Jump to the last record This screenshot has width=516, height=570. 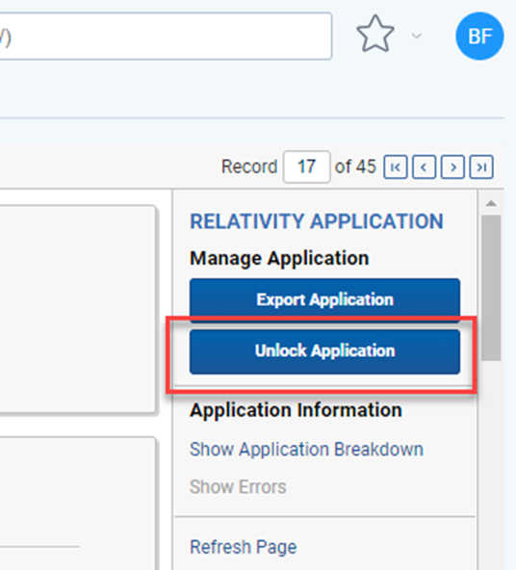pyautogui.click(x=481, y=168)
